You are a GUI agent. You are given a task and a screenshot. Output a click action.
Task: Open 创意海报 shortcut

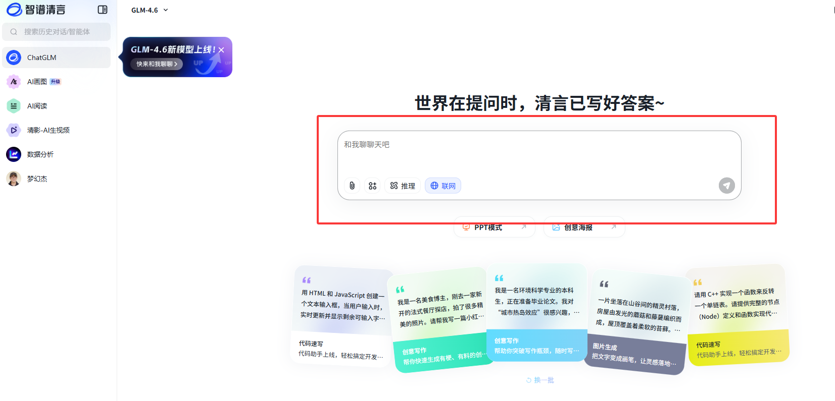click(584, 227)
